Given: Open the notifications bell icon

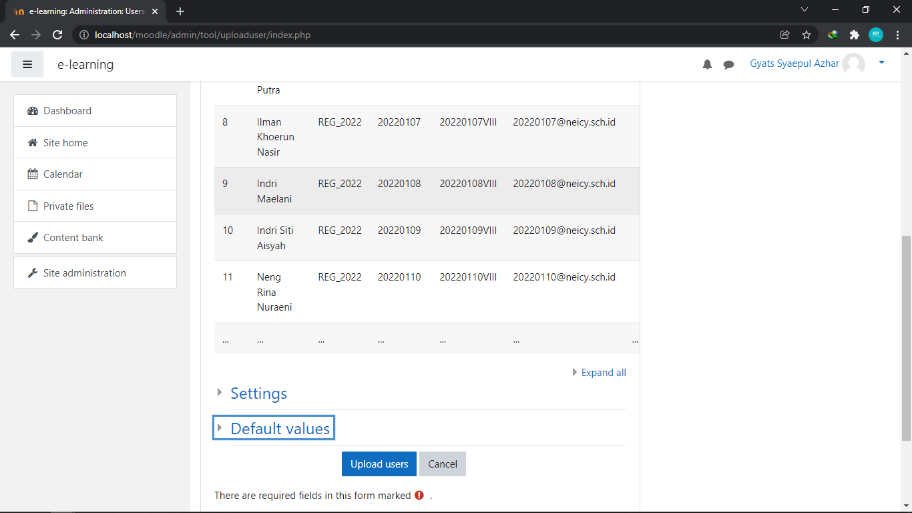Looking at the screenshot, I should click(707, 65).
